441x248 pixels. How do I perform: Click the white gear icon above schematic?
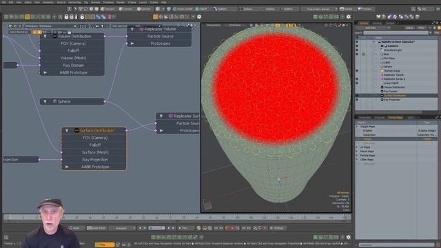tap(199, 17)
